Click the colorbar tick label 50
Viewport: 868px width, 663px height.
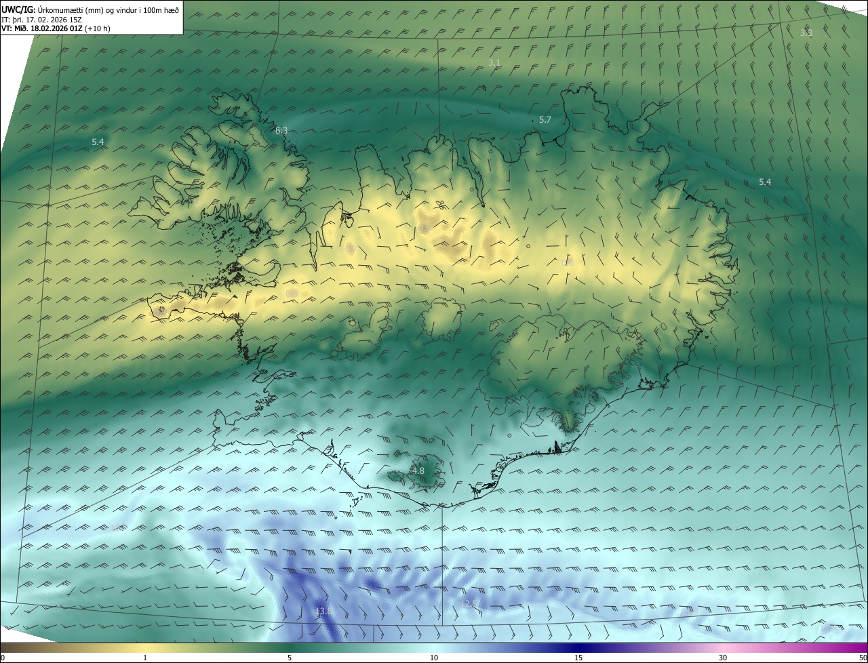[x=863, y=658]
